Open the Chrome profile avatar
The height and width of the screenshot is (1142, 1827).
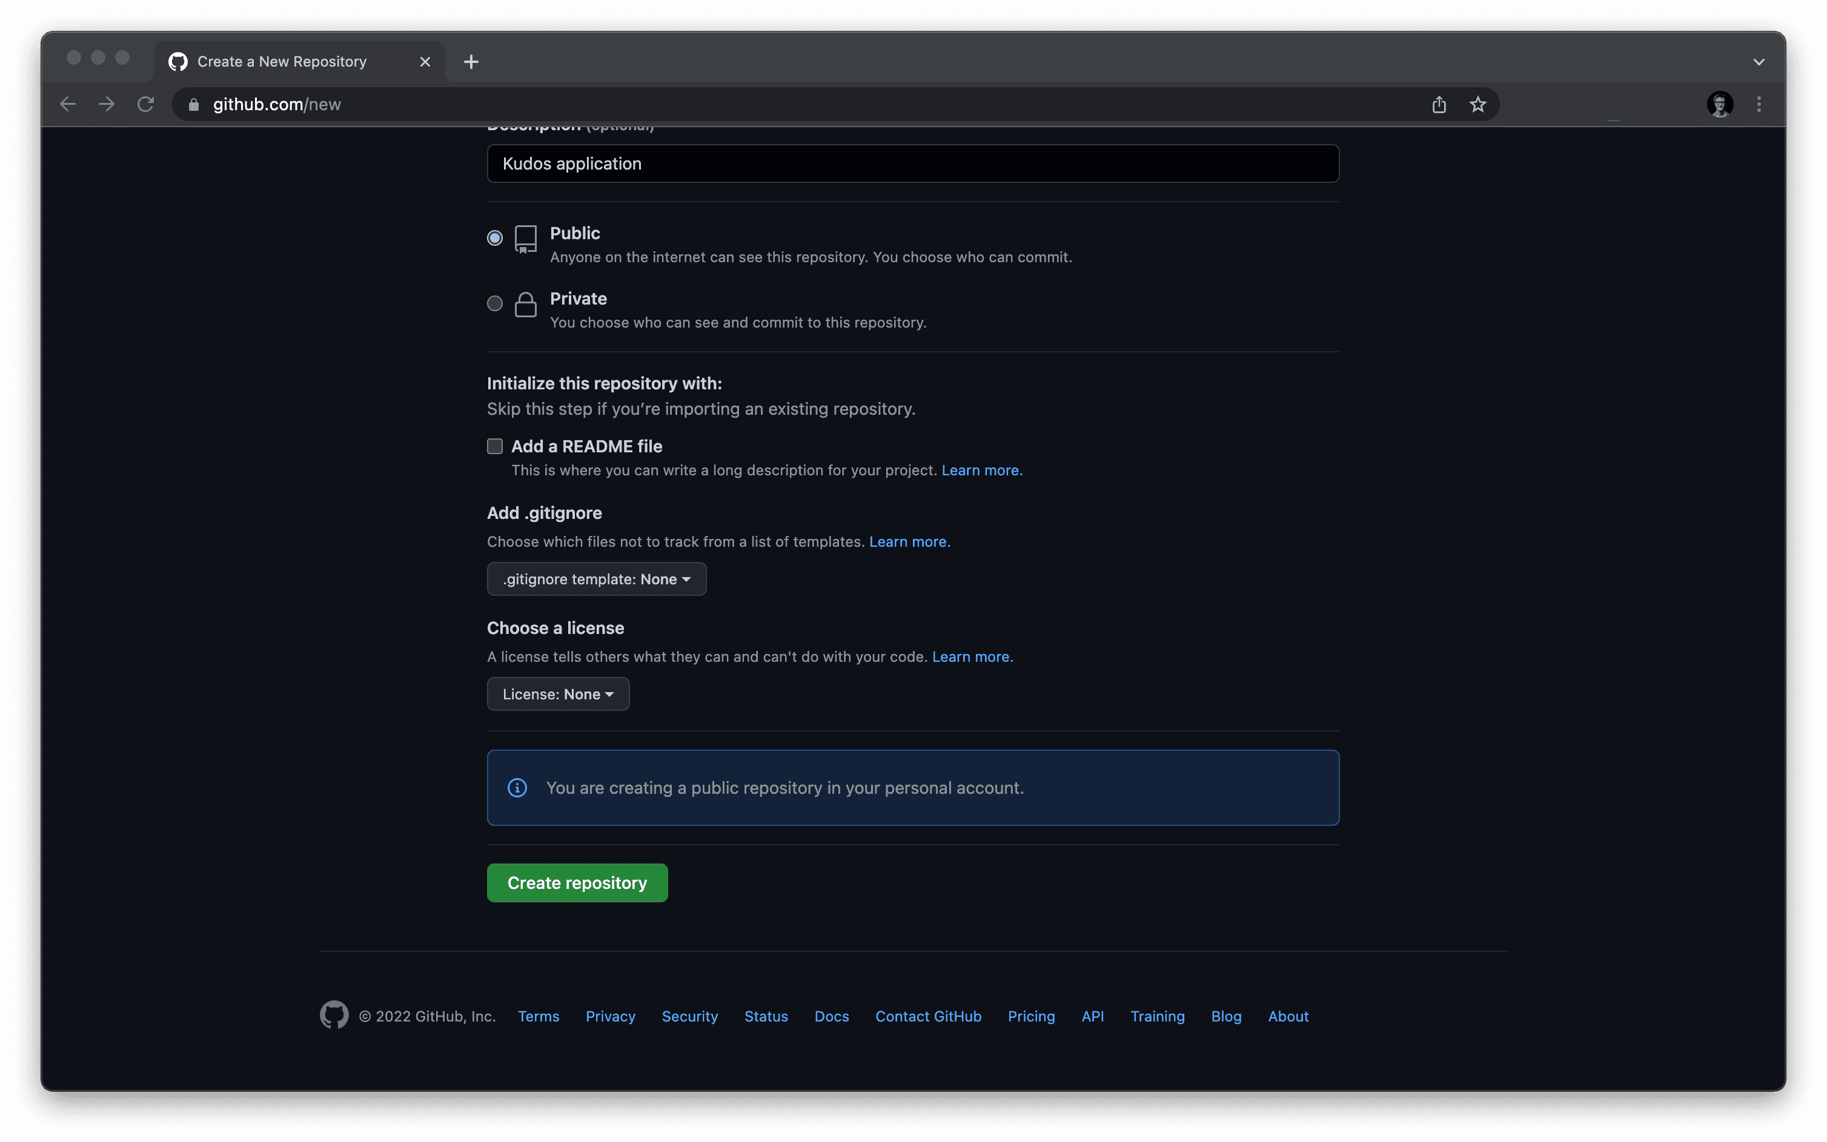tap(1720, 104)
